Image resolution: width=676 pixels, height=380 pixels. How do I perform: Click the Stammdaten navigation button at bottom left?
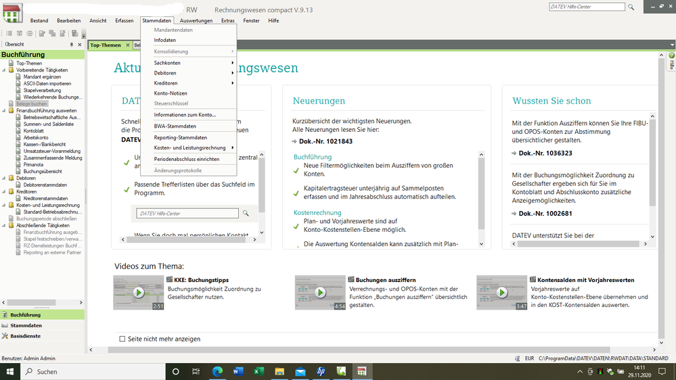[x=42, y=326]
